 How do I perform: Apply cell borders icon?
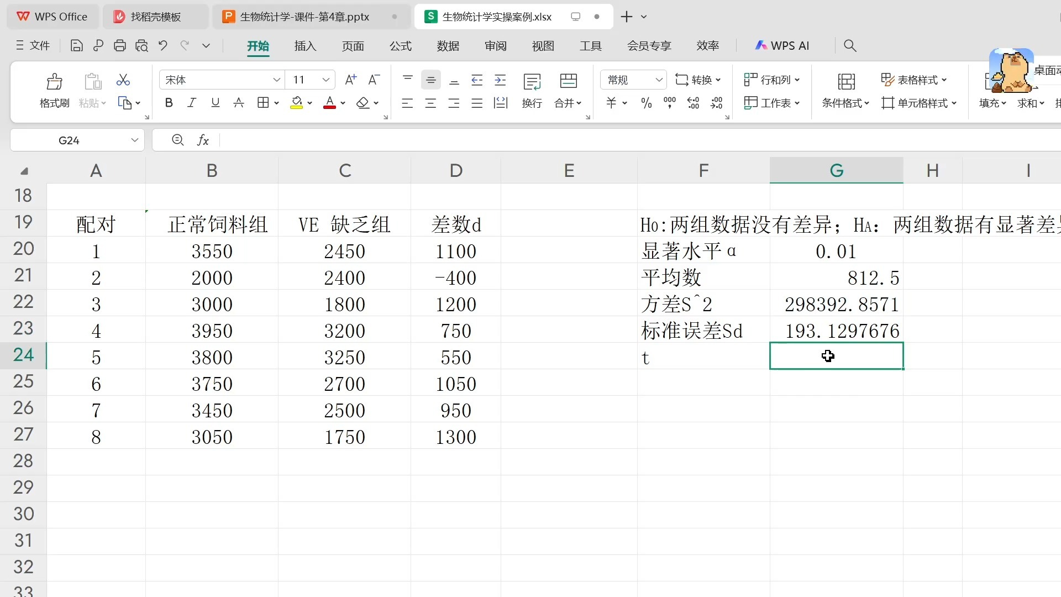263,103
